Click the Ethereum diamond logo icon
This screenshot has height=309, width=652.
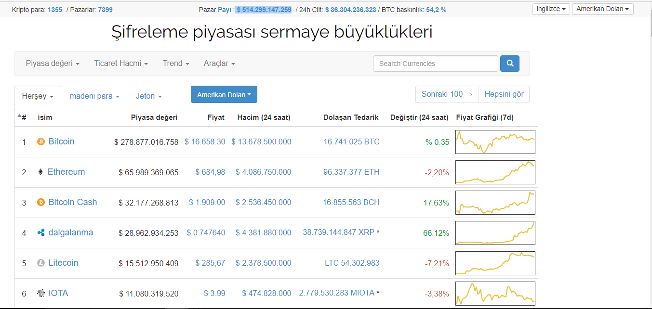(x=40, y=172)
